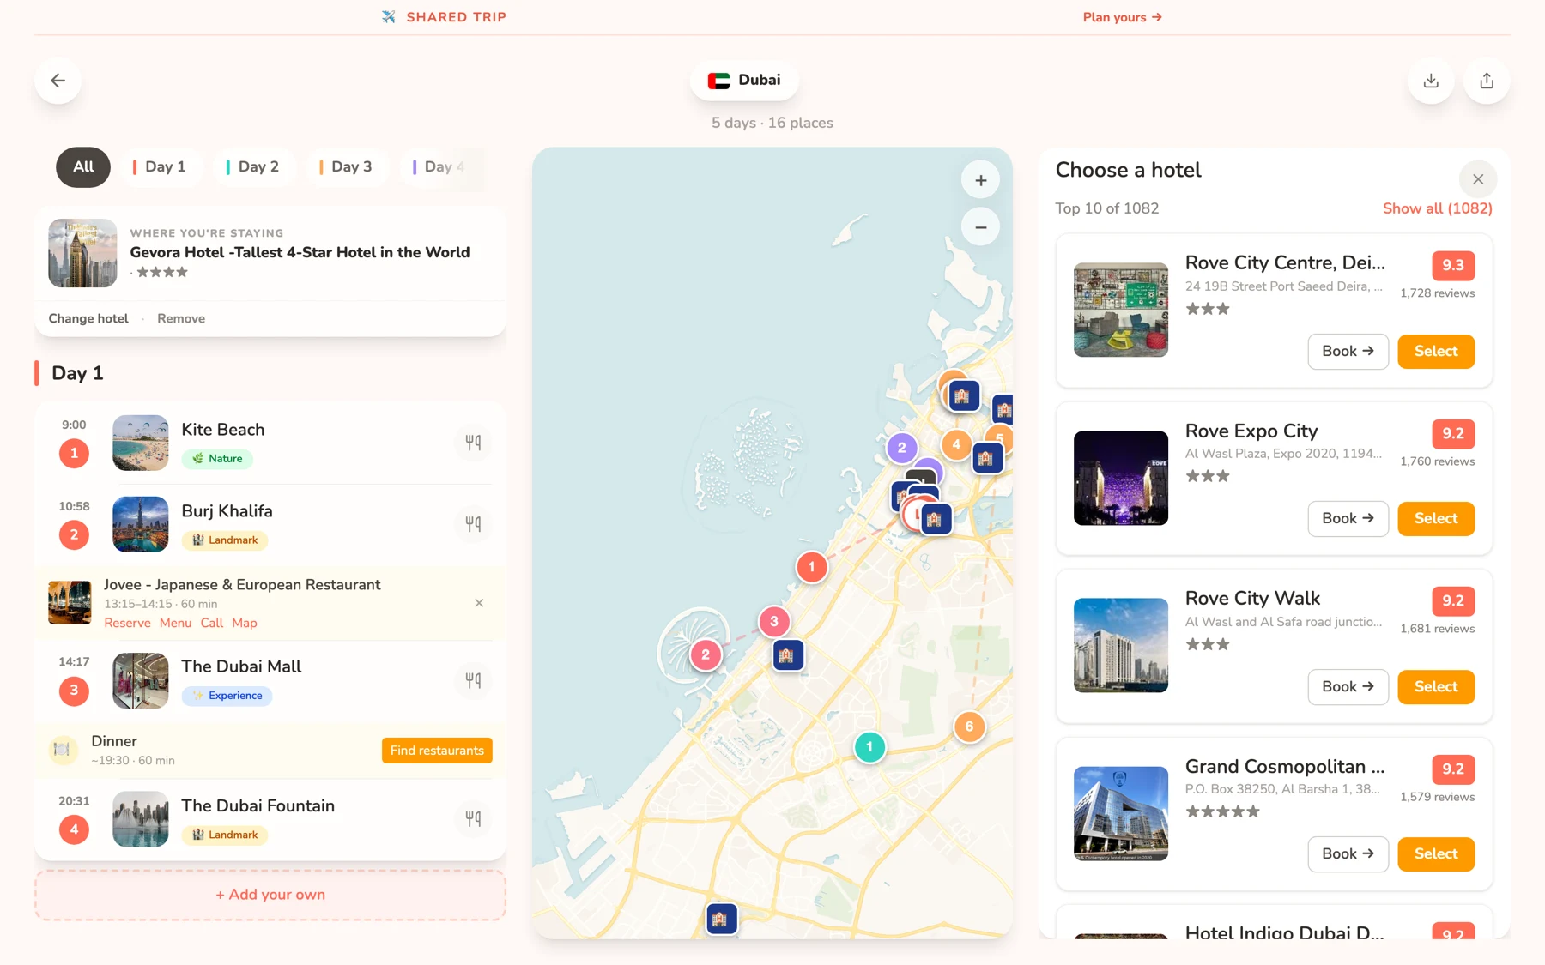
Task: Click the Dubai destination pill
Action: (744, 80)
